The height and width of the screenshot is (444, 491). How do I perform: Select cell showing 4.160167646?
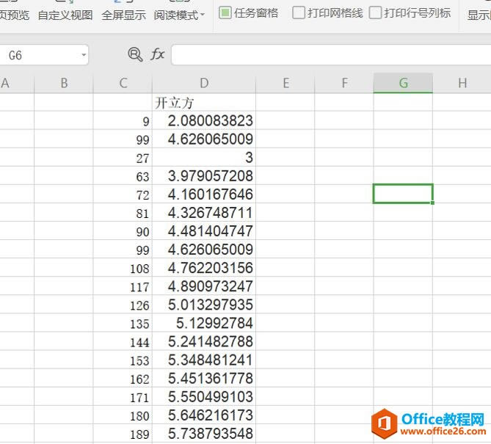point(204,194)
